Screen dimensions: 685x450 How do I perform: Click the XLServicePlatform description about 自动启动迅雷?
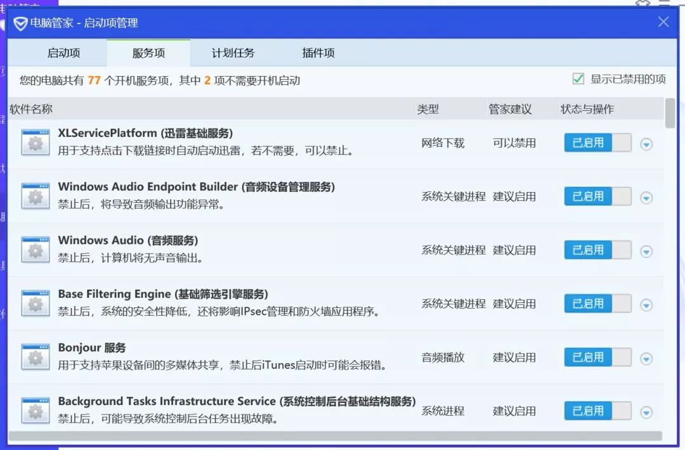click(x=205, y=151)
